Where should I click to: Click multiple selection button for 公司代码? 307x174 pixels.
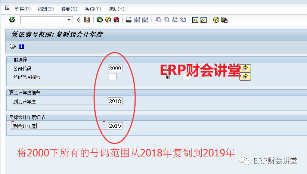(x=245, y=68)
